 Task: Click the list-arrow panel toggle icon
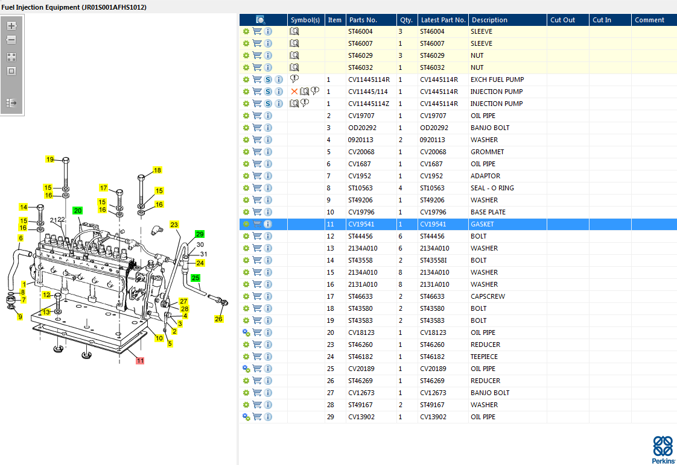11,103
